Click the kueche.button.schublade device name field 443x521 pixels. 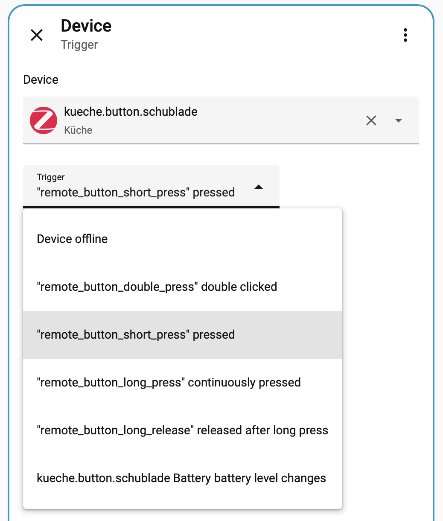131,112
